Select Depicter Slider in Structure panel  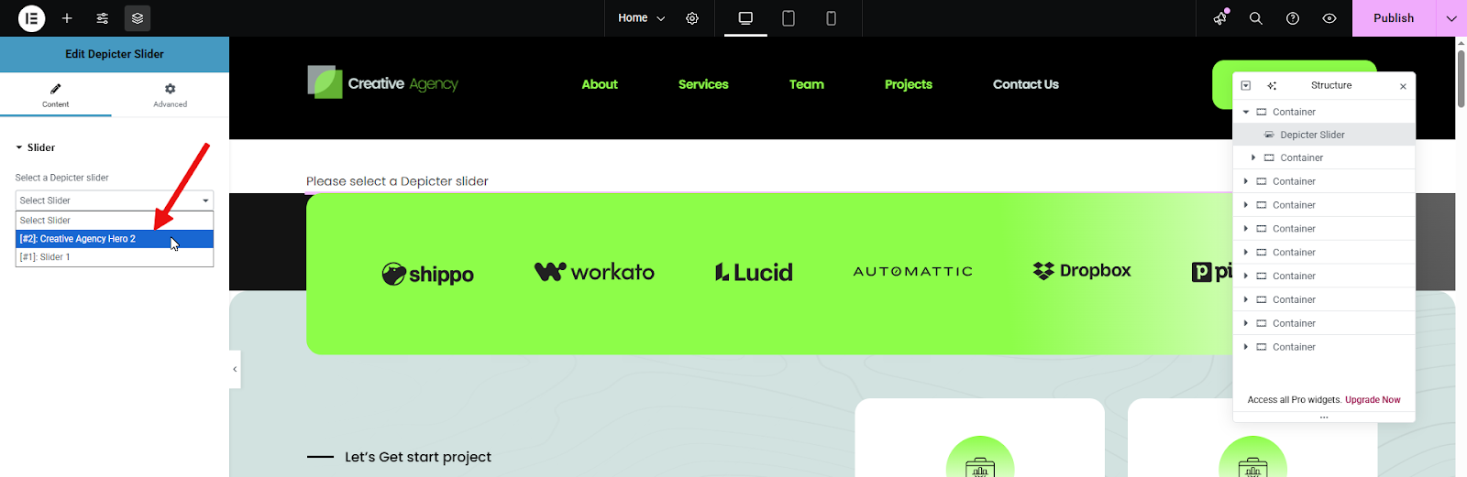(1324, 135)
